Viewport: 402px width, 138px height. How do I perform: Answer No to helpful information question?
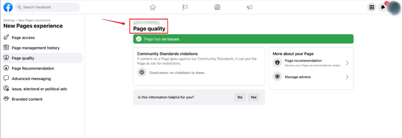click(x=240, y=97)
